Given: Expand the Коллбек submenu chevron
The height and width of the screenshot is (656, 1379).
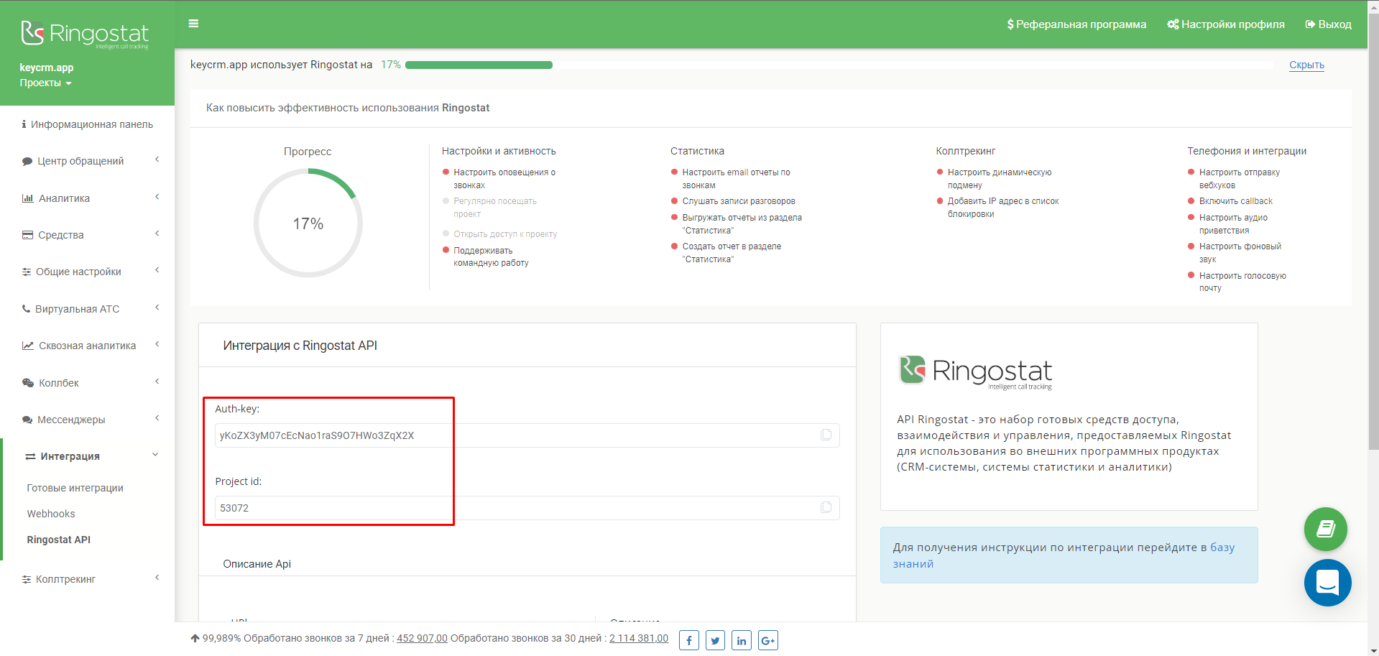Looking at the screenshot, I should coord(157,382).
